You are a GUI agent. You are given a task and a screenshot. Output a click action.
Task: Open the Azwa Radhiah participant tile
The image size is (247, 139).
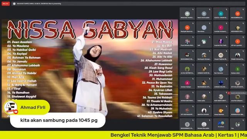coord(221,111)
